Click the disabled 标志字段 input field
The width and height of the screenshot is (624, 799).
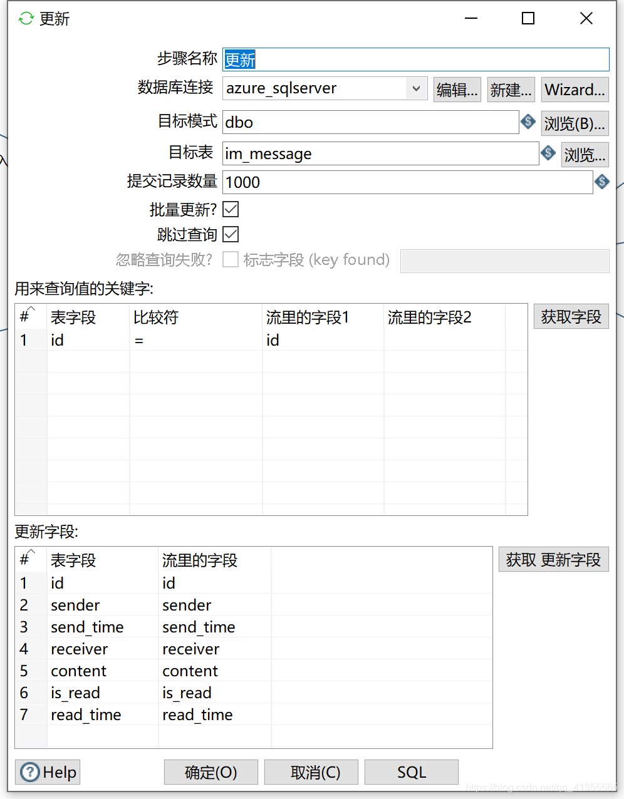(x=505, y=260)
